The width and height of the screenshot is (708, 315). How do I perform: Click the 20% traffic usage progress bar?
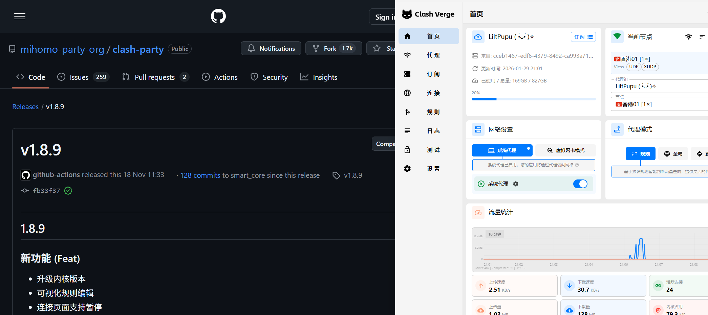click(x=533, y=99)
